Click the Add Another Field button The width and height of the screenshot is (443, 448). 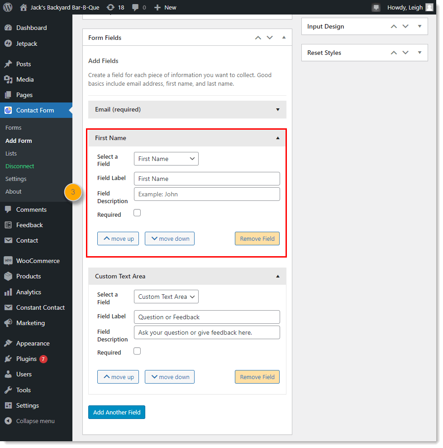117,412
